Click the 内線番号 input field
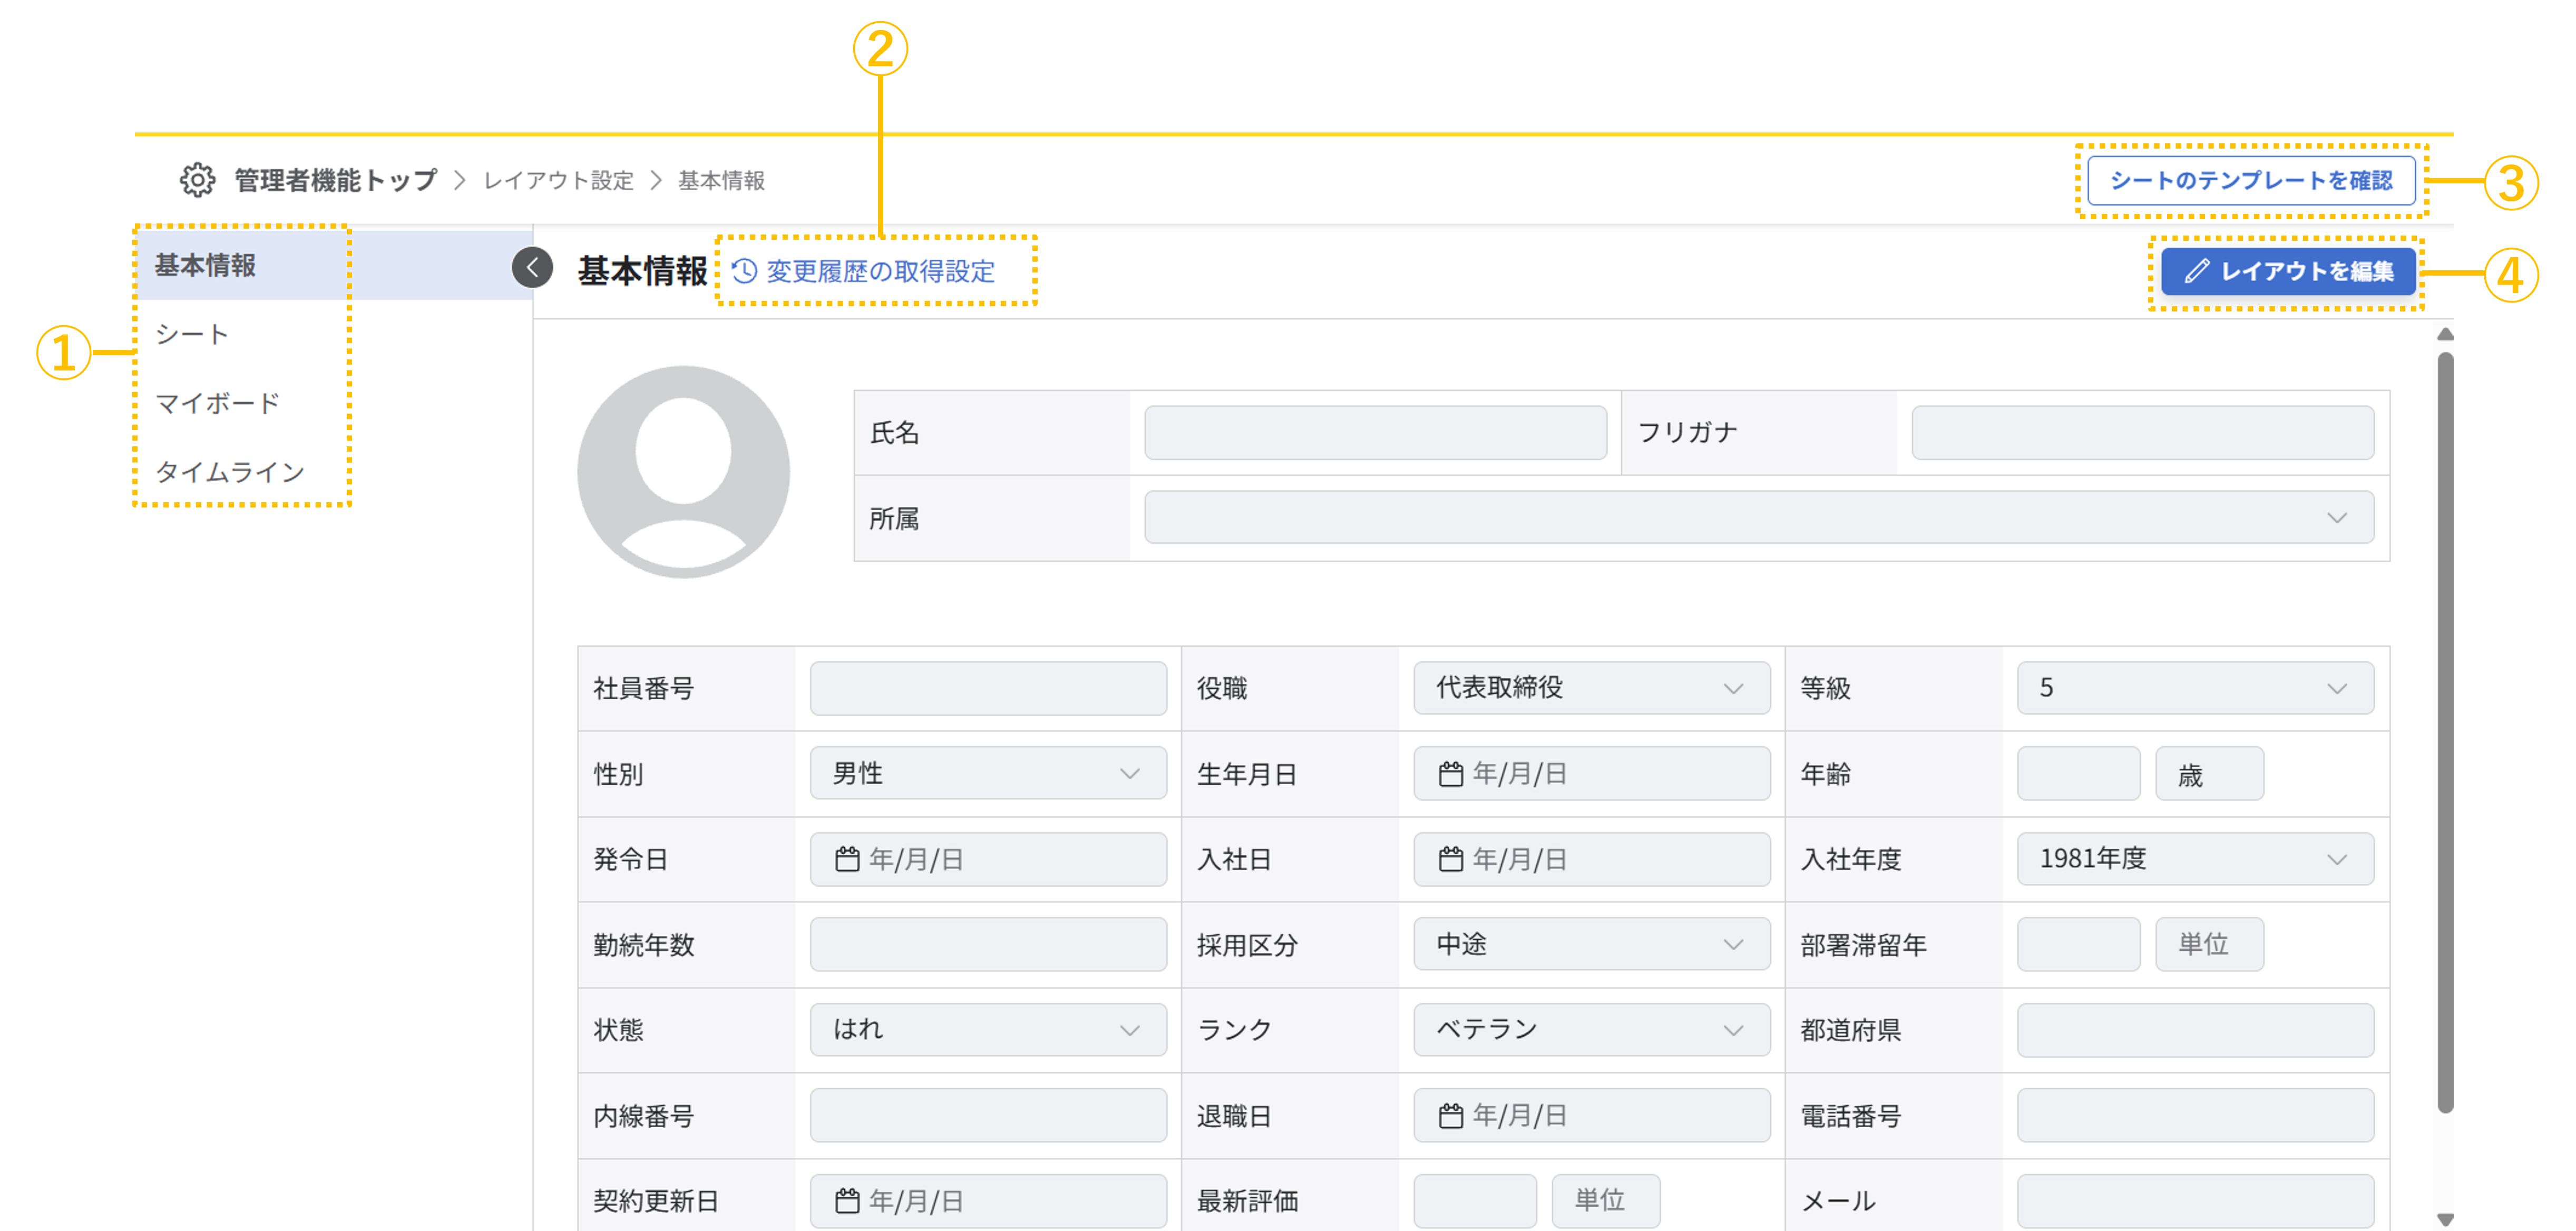The height and width of the screenshot is (1231, 2576). 988,1115
